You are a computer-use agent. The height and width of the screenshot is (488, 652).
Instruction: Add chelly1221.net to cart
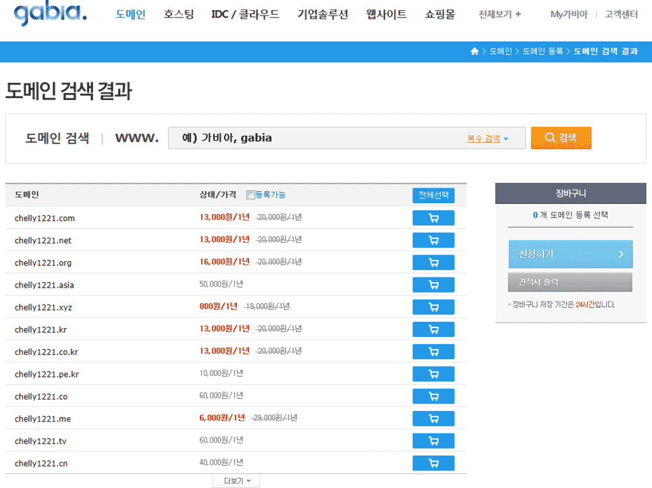[433, 240]
